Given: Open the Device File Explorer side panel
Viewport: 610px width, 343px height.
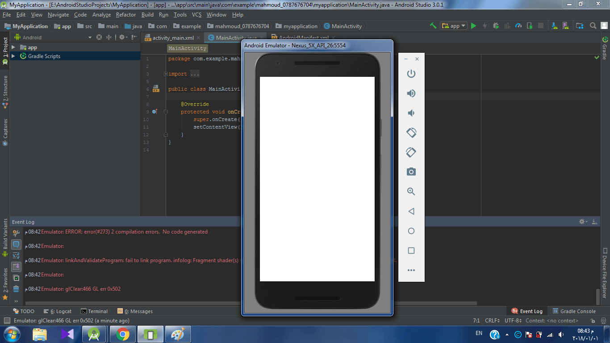Looking at the screenshot, I should coord(605,273).
